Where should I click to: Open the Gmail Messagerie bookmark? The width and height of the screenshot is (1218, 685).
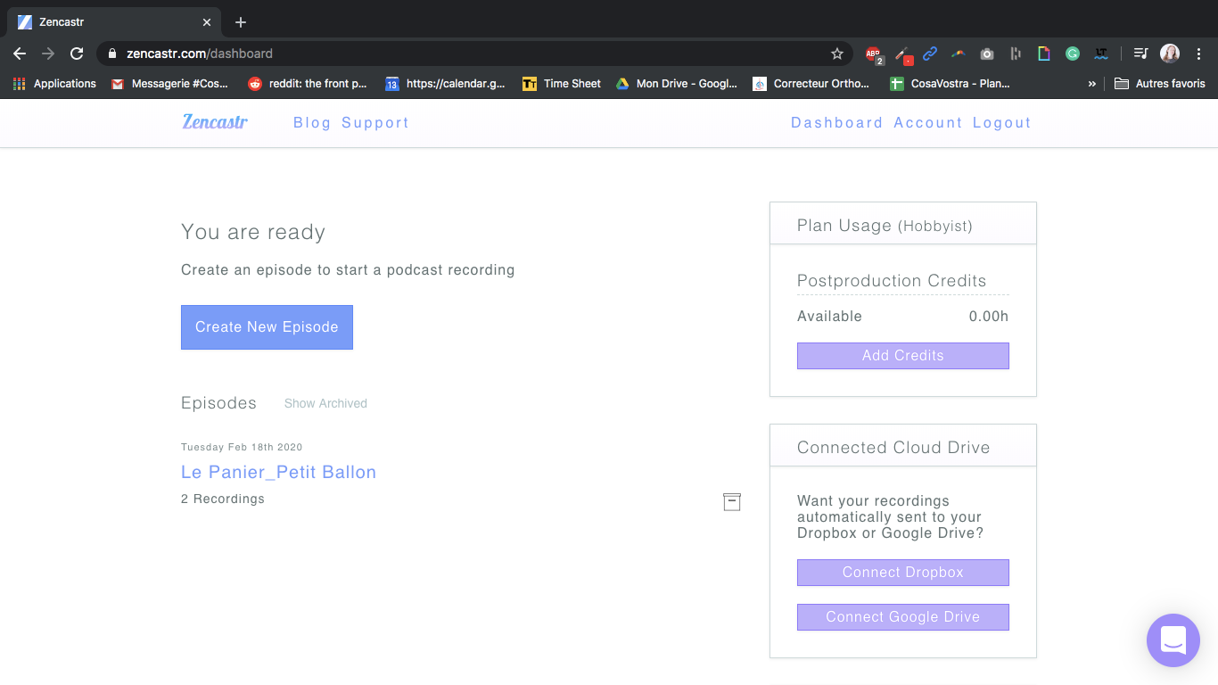coord(169,84)
